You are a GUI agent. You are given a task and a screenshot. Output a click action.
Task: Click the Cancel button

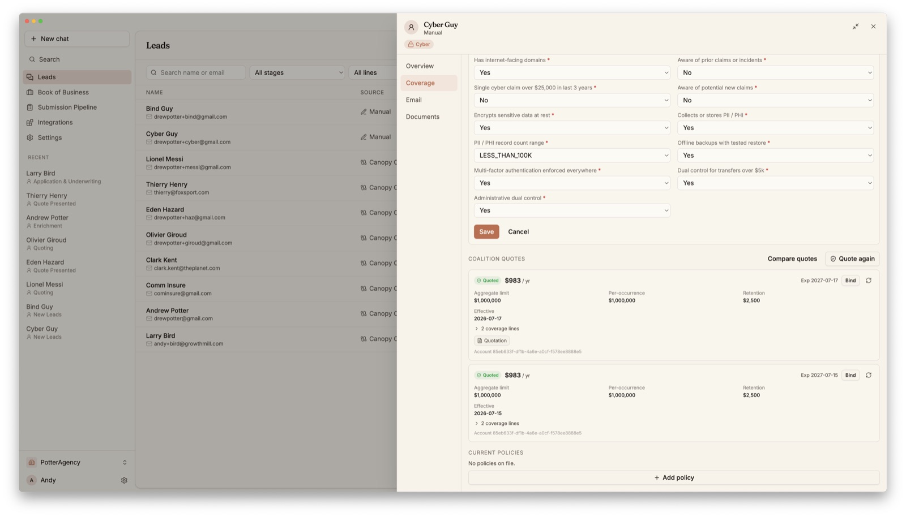click(518, 232)
